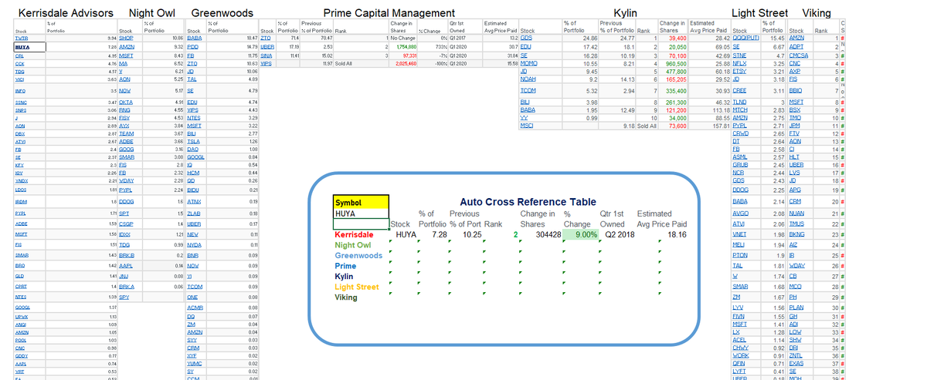Select the Prime Capital Management heading
This screenshot has width=927, height=380.
pyautogui.click(x=389, y=13)
